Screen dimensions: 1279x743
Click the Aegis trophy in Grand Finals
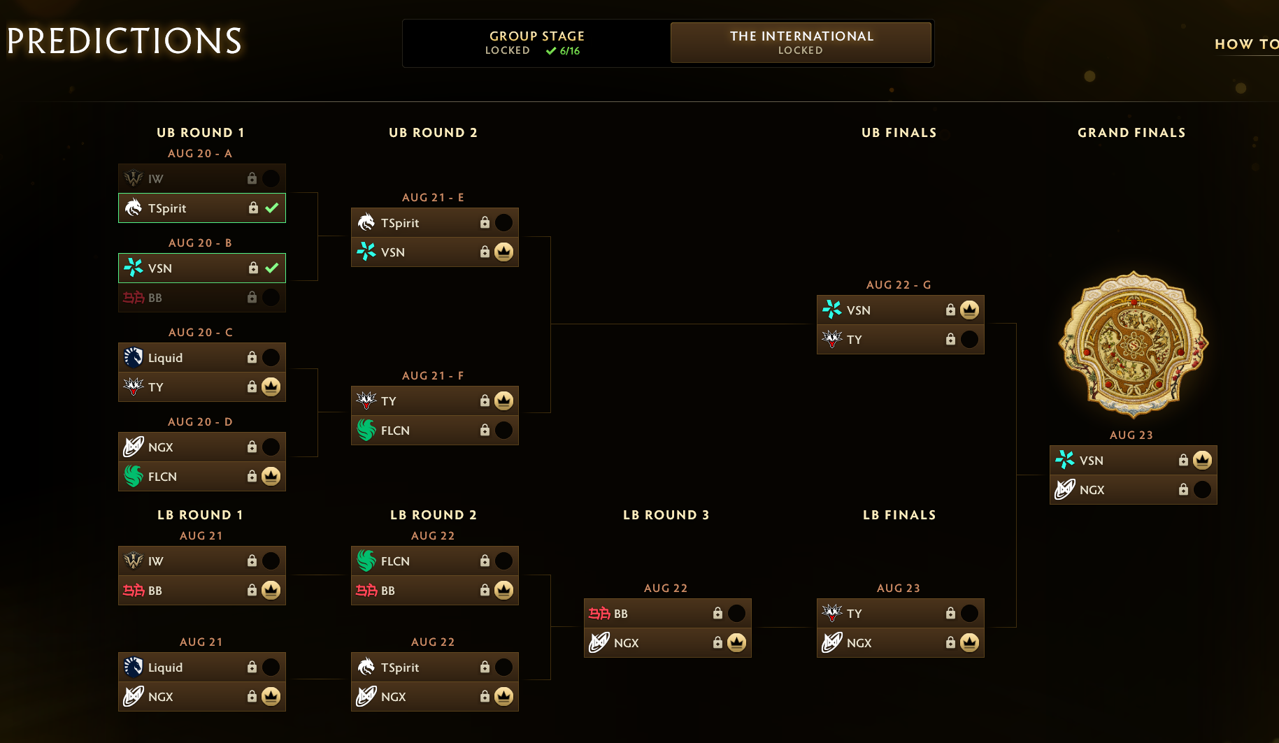[x=1133, y=345]
